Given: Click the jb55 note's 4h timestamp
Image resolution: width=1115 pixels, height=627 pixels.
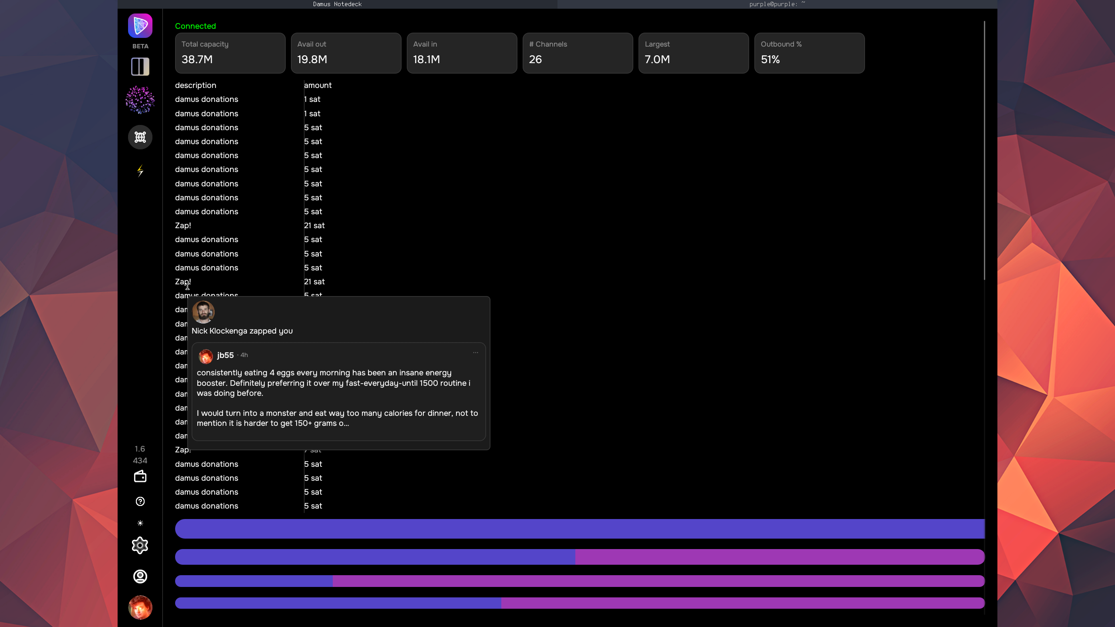Looking at the screenshot, I should 244,355.
